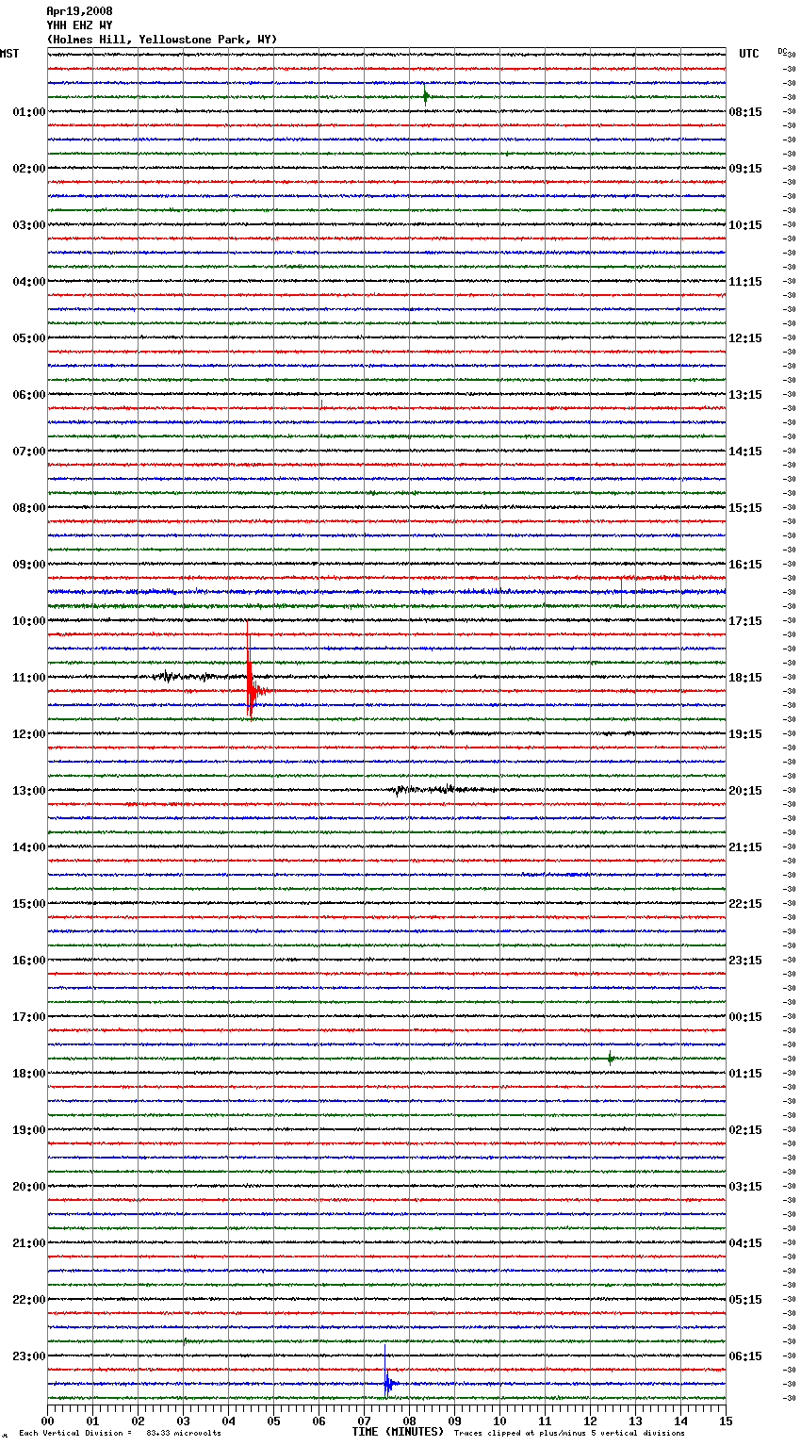Click the Traces clipped footnote text

[x=569, y=1433]
